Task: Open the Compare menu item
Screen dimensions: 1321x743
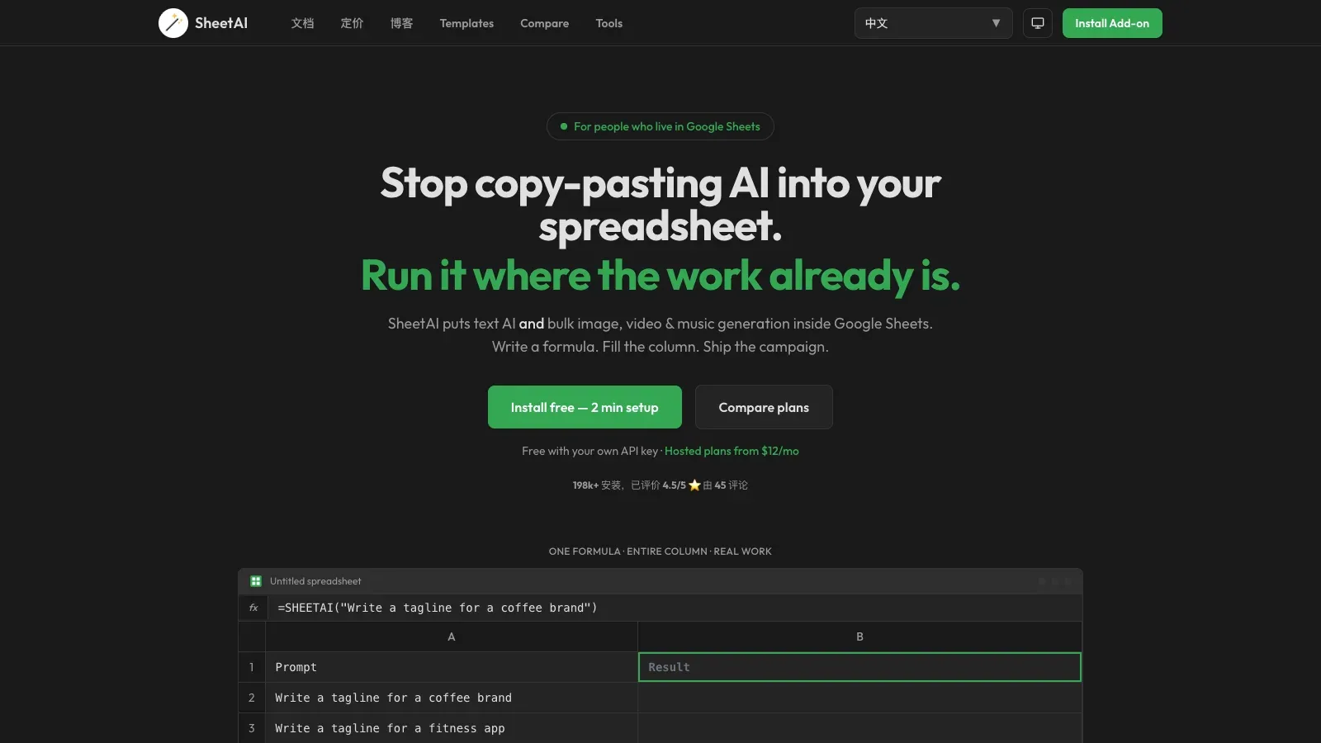Action: coord(544,23)
